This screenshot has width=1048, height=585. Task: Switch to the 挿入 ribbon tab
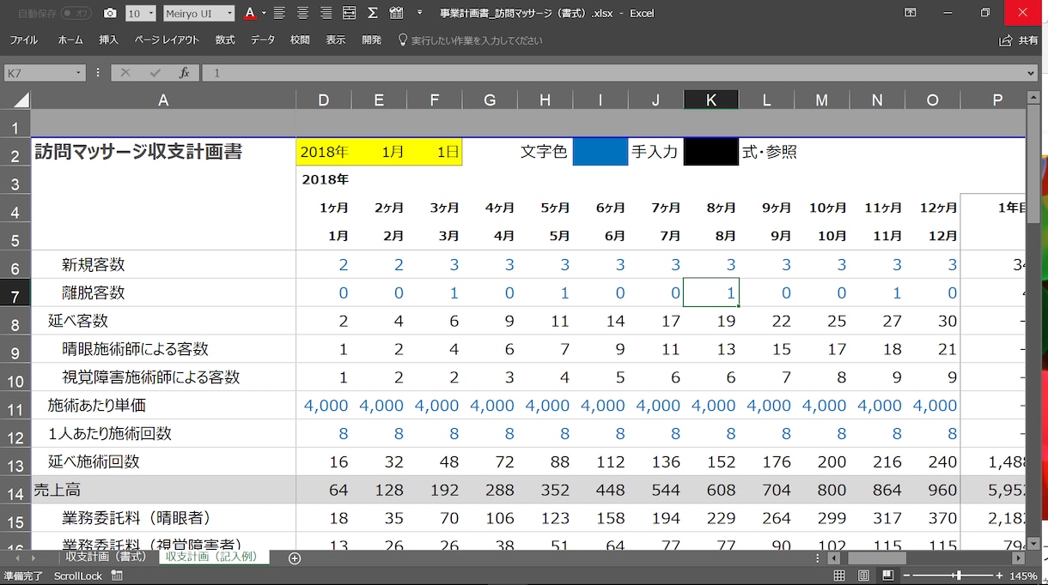(108, 40)
